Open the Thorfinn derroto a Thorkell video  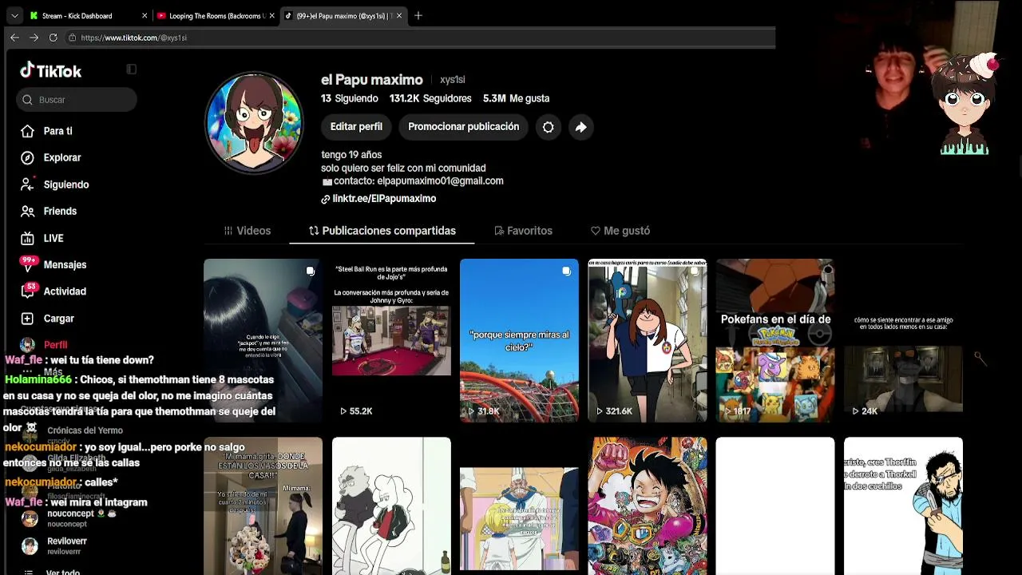[903, 506]
